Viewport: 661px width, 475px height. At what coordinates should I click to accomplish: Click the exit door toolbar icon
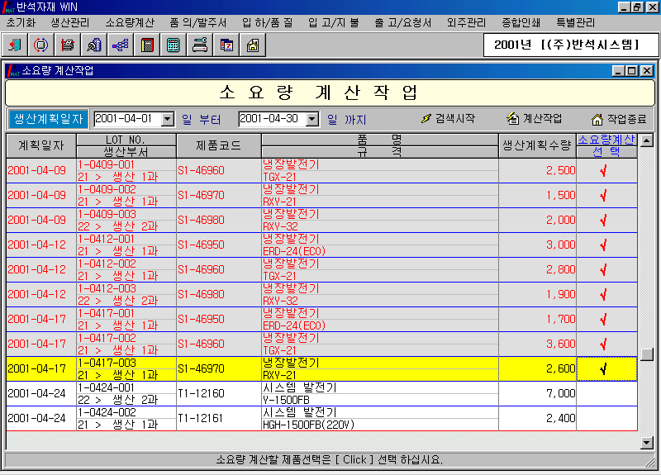click(x=16, y=45)
